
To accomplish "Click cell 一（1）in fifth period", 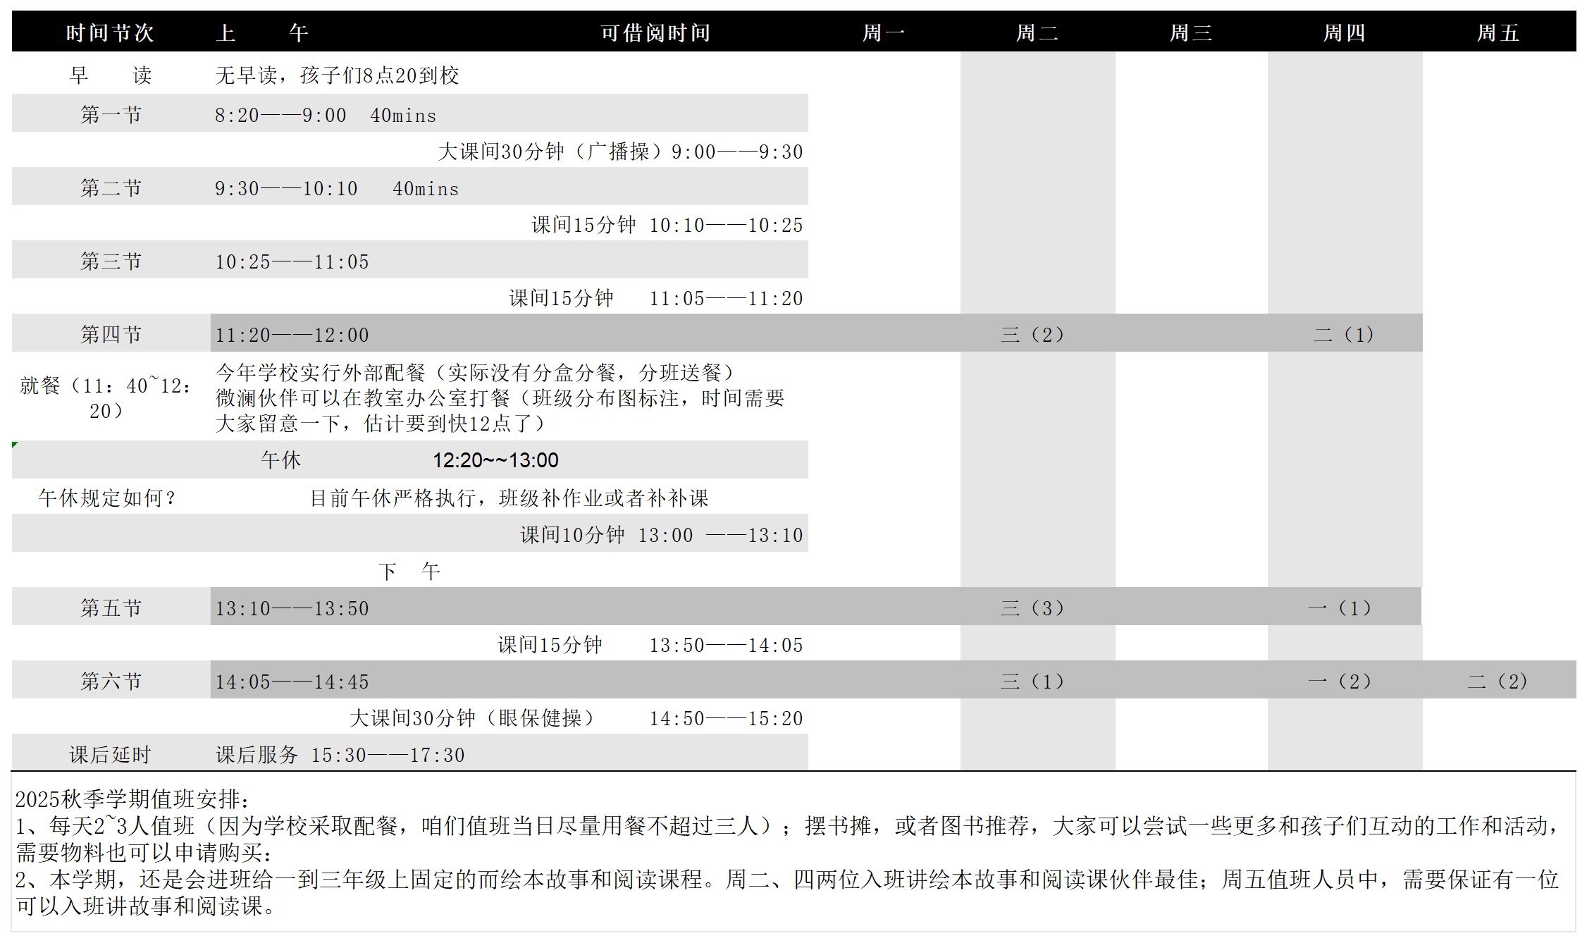I will click(1341, 608).
